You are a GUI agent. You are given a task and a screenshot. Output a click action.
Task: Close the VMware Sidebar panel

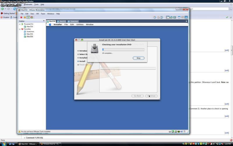pyautogui.click(x=44, y=21)
